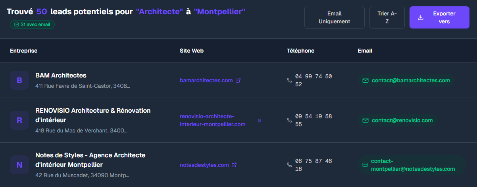Open the bamarchitectes.com website link
Viewport: 477px width, 187px height.
(x=206, y=80)
